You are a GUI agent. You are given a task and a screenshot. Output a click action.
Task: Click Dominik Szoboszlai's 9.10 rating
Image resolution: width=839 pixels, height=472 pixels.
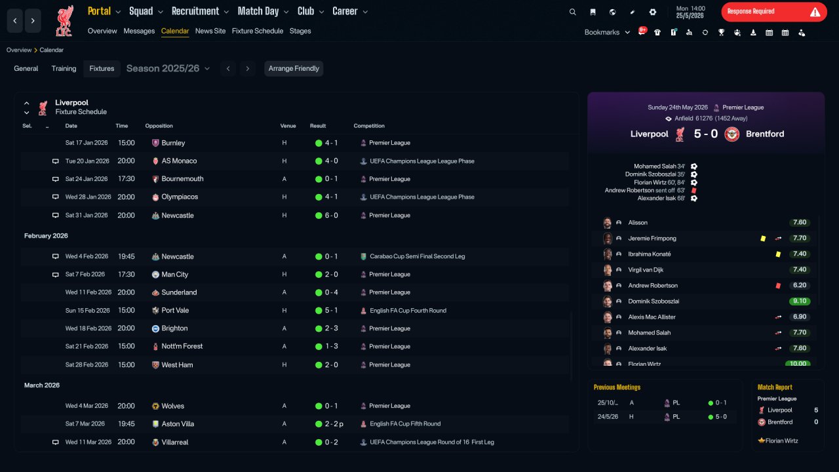(799, 302)
